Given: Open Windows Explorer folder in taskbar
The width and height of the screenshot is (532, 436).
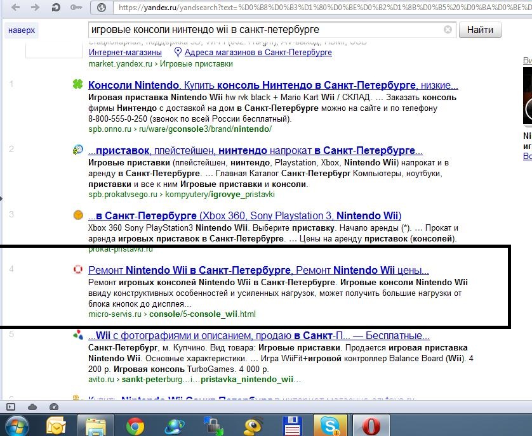Looking at the screenshot, I should coord(96,426).
